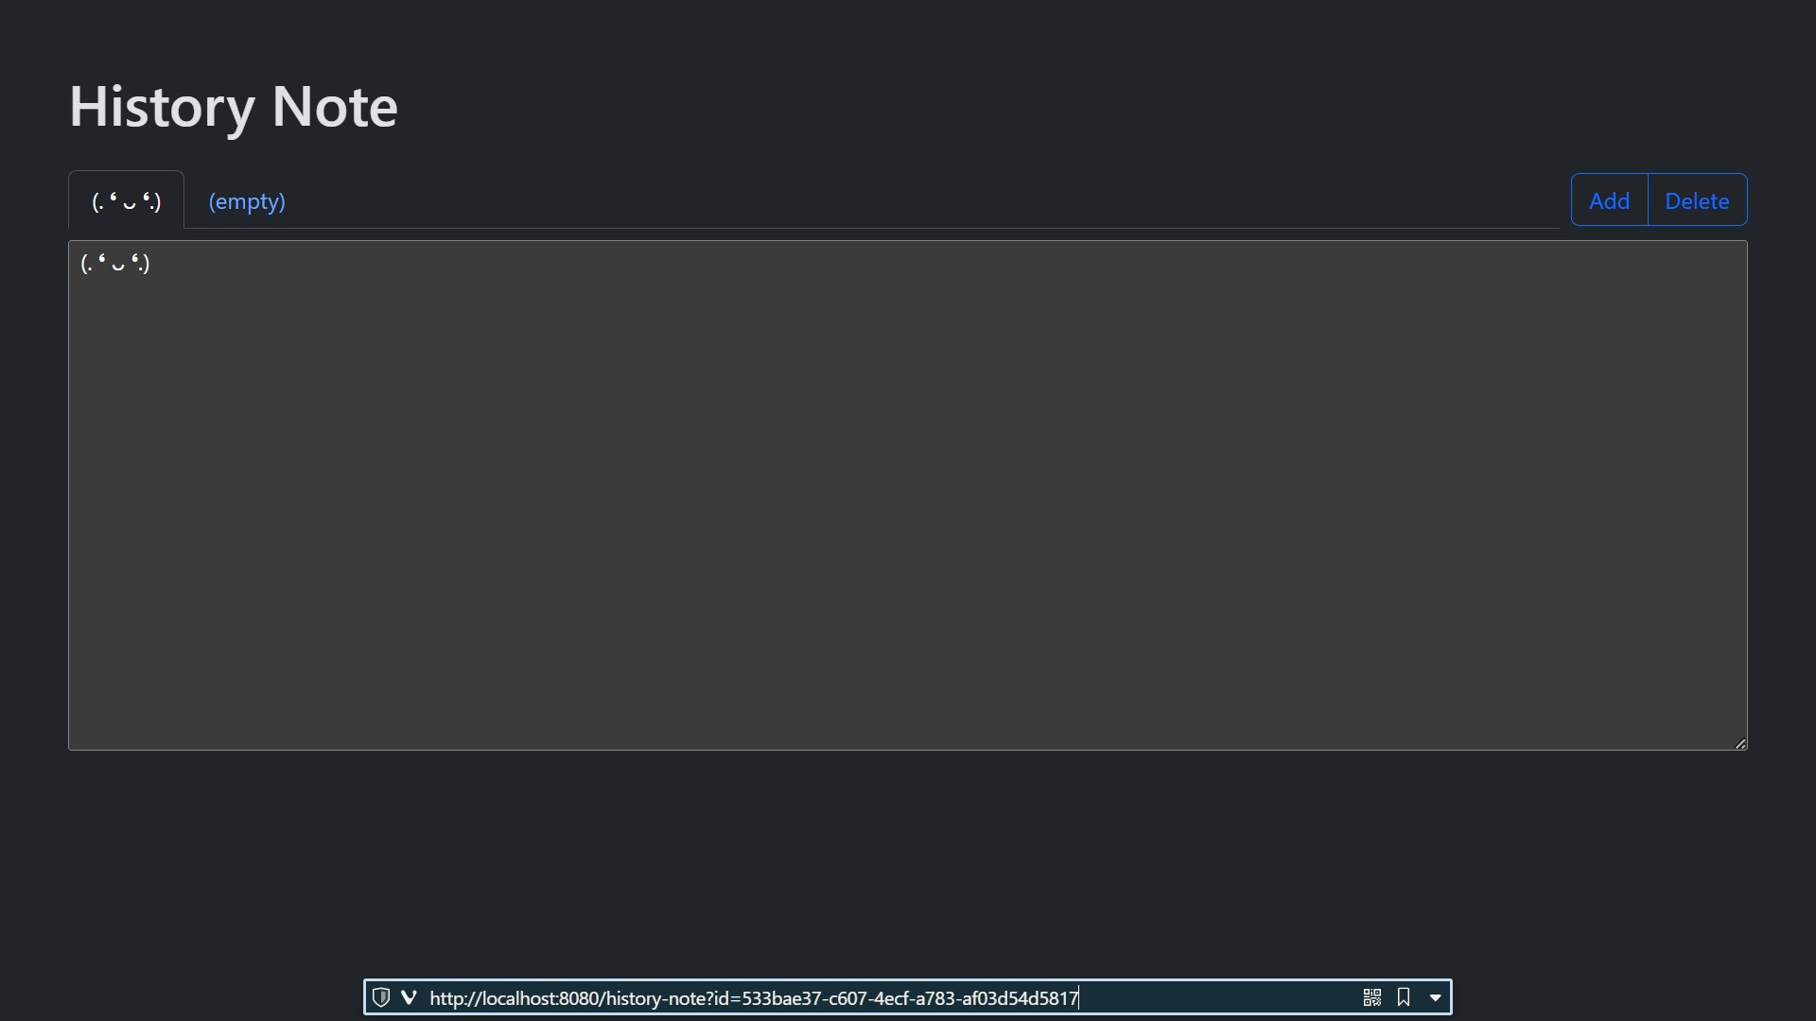Image resolution: width=1816 pixels, height=1021 pixels.
Task: Select the (. ❛ ᴗ ❛.) note tab
Action: pos(127,200)
